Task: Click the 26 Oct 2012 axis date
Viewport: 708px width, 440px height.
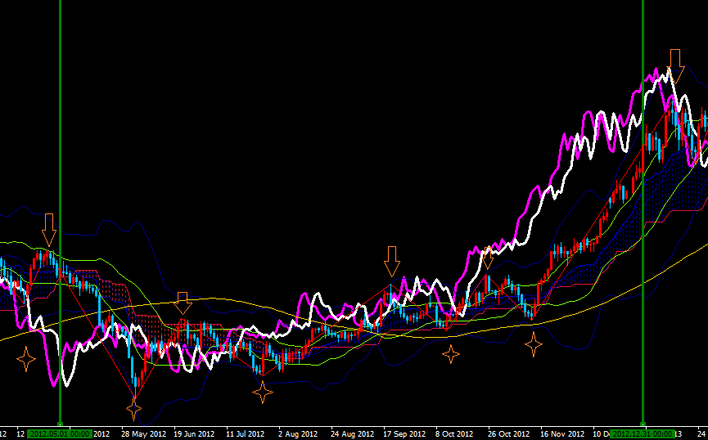Action: tap(508, 434)
